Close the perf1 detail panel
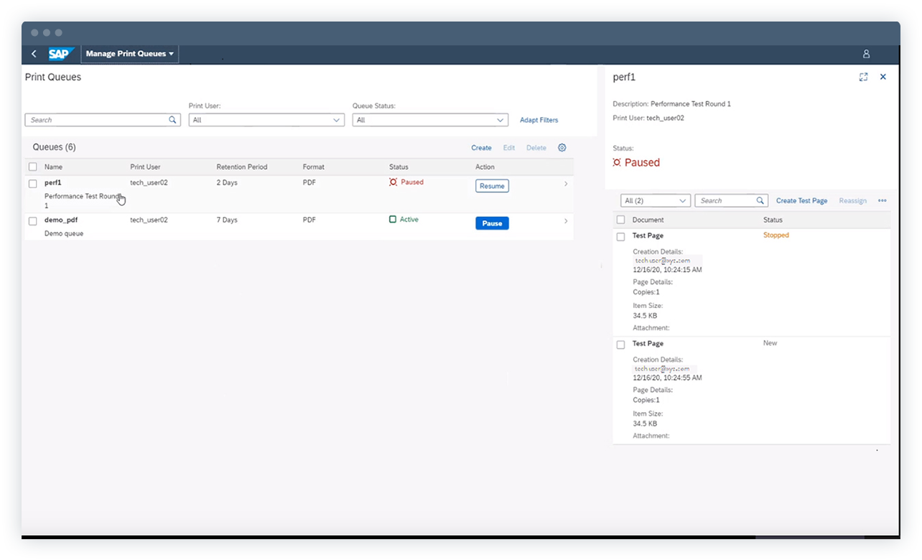Screen dimensions: 922x560 point(883,77)
